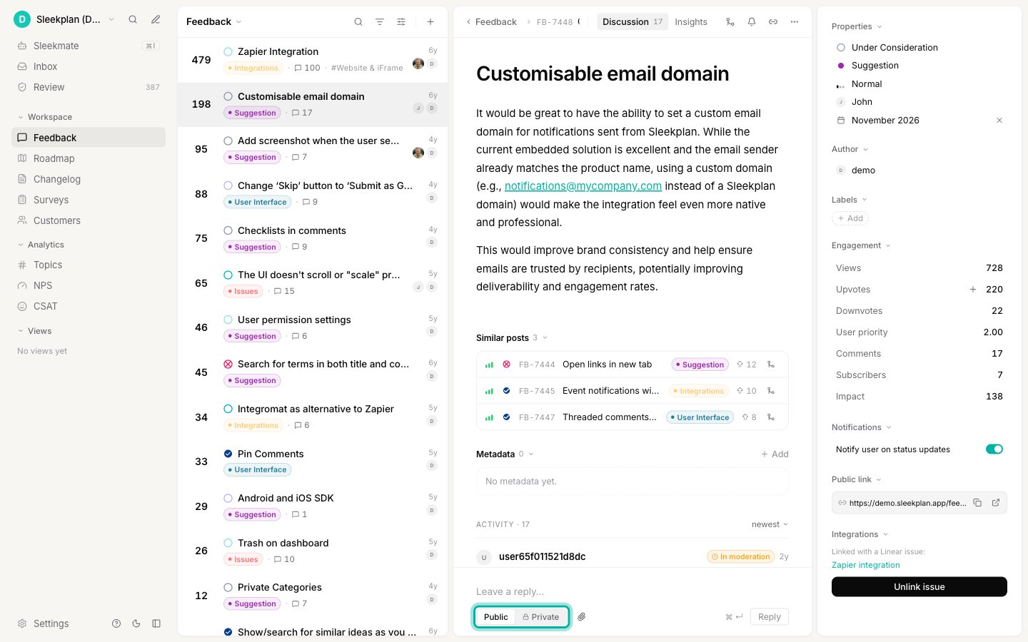Open the search icon next to Sleekplan
Viewport: 1028px width, 642px height.
(133, 19)
